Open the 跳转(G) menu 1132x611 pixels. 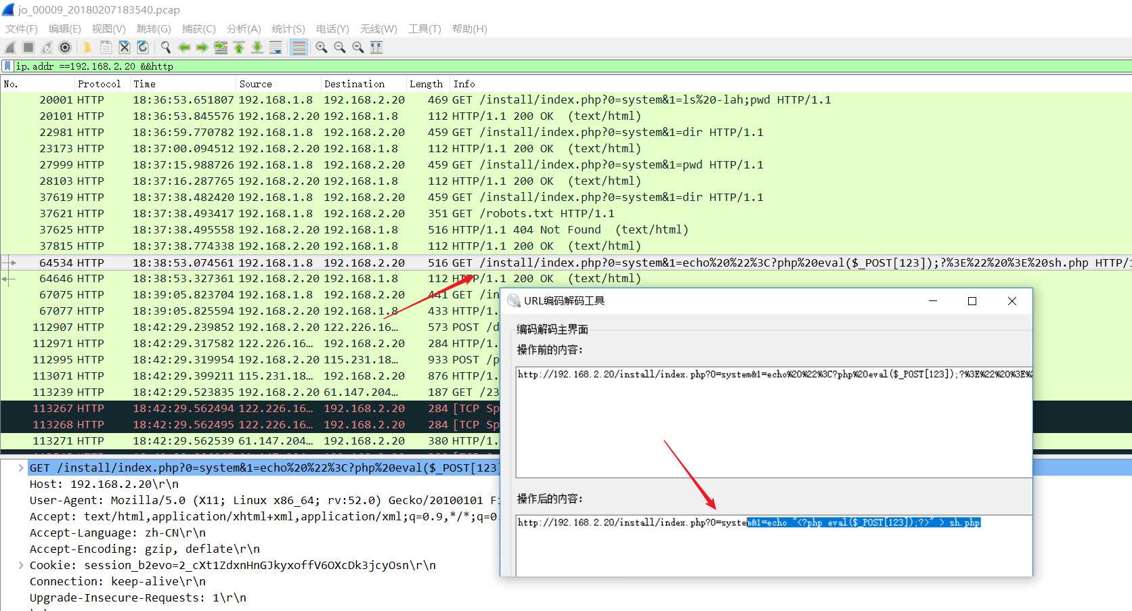154,28
